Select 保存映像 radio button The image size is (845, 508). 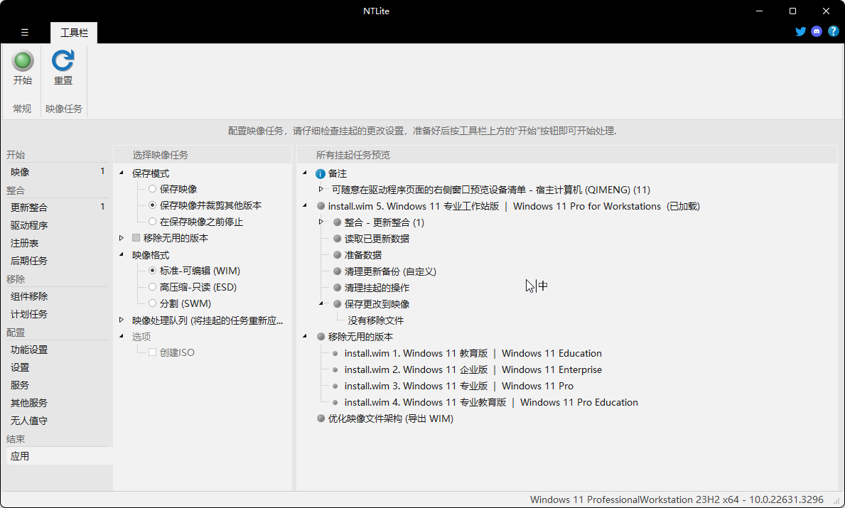(x=153, y=189)
